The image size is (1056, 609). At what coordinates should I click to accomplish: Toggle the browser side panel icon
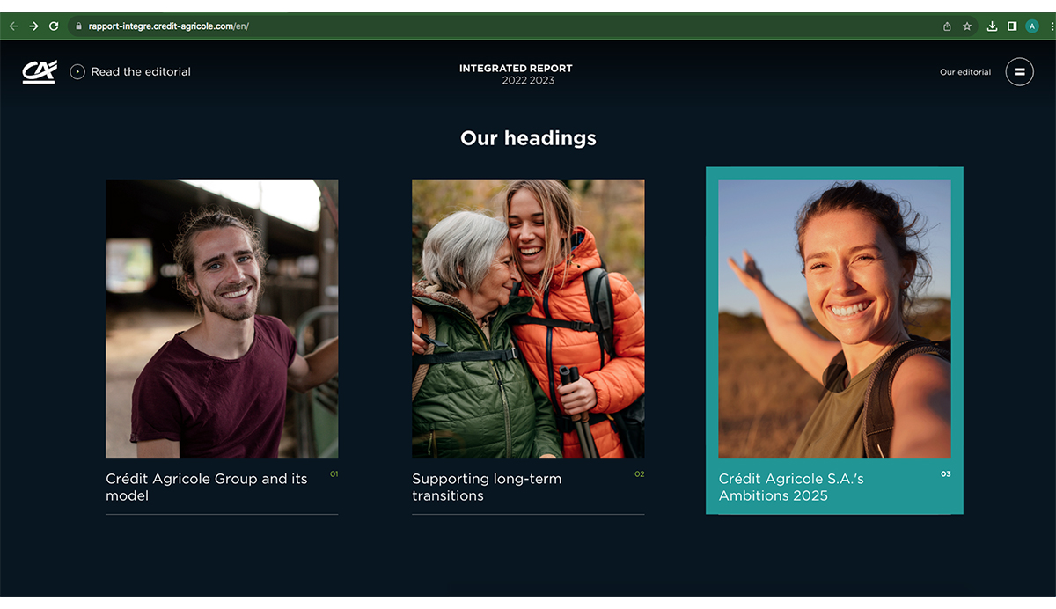click(1012, 26)
